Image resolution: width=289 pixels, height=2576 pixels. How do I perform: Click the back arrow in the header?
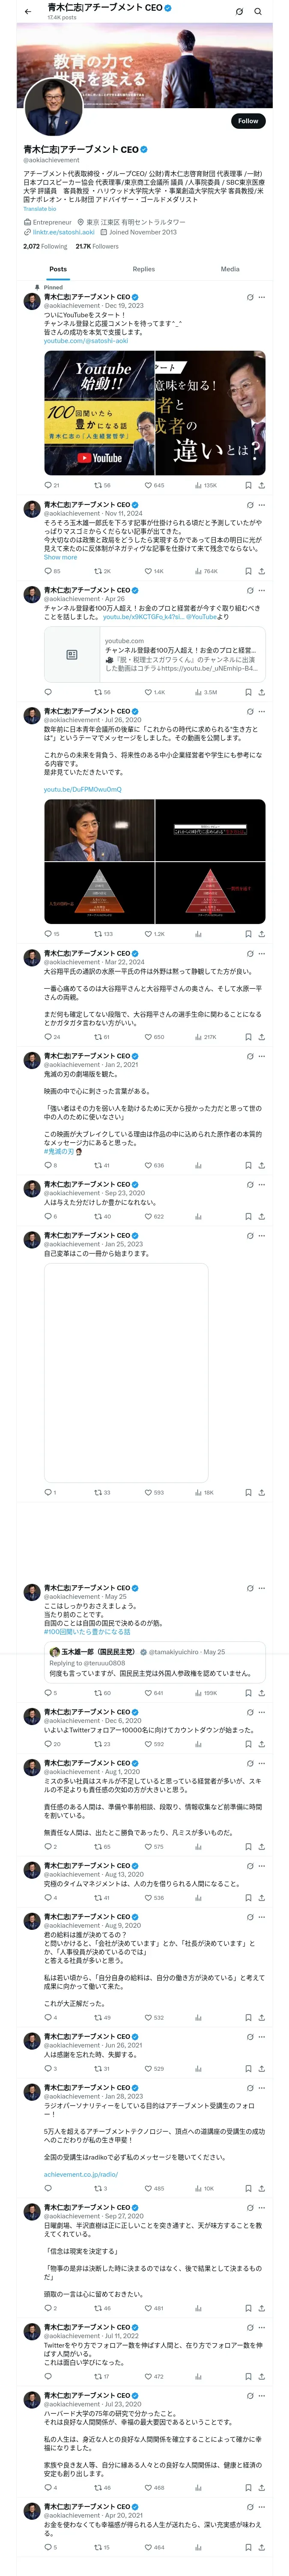coord(28,11)
